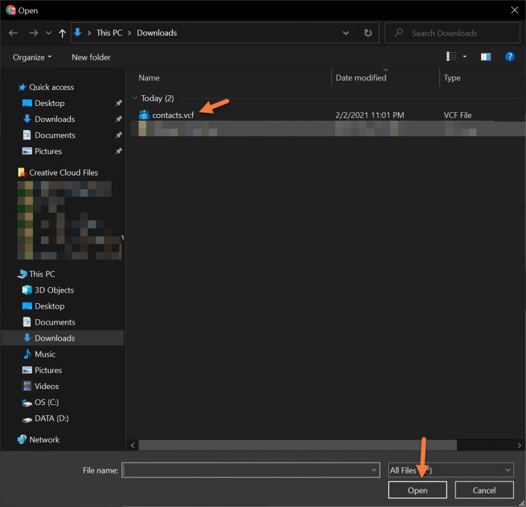The height and width of the screenshot is (507, 526).
Task: Click the Up one level arrow
Action: tap(62, 33)
